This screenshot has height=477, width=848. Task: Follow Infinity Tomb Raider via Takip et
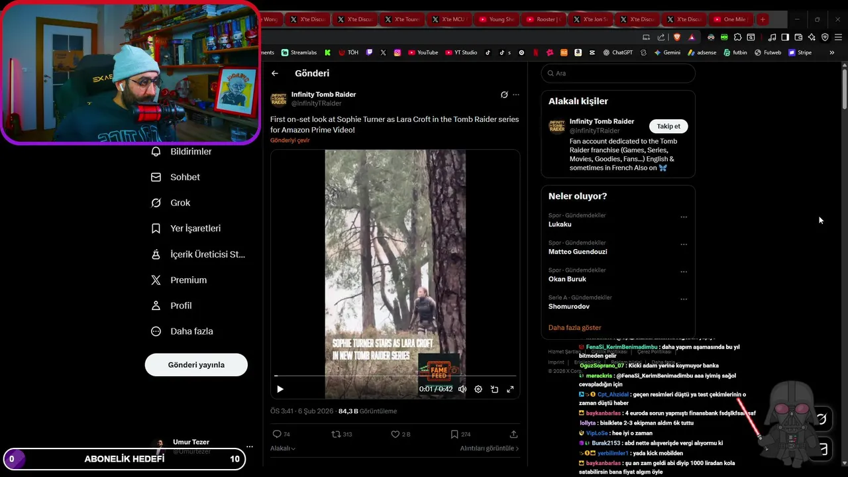tap(668, 127)
